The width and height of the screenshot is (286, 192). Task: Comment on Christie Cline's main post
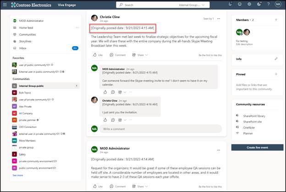pyautogui.click(x=118, y=55)
